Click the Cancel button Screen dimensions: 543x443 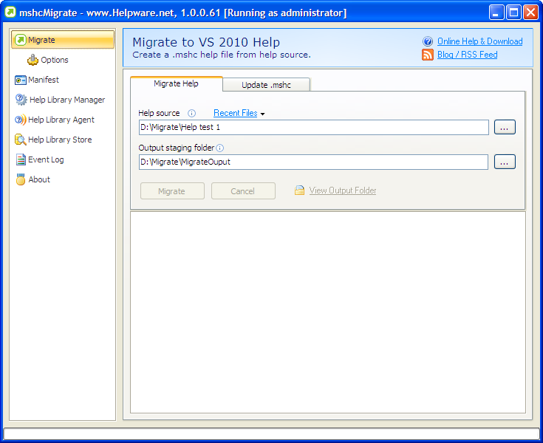(x=243, y=191)
